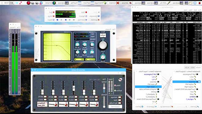This screenshot has width=202, height=114.
Task: Switch to Patchage task on taskbar
Action: point(101,3)
